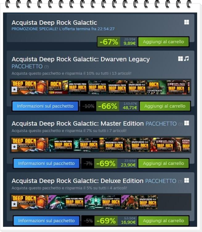Open the (?) help icon on Master Edition

180,124
